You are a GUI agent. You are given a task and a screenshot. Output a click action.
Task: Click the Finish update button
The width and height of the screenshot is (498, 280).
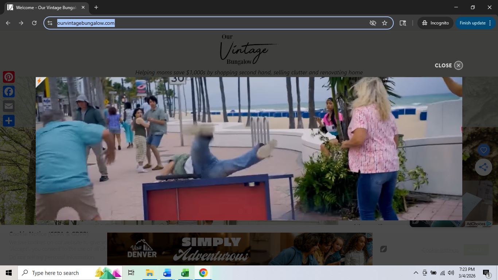pos(472,23)
